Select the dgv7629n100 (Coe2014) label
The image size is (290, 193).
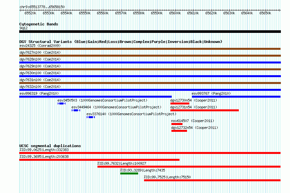coord(40,66)
